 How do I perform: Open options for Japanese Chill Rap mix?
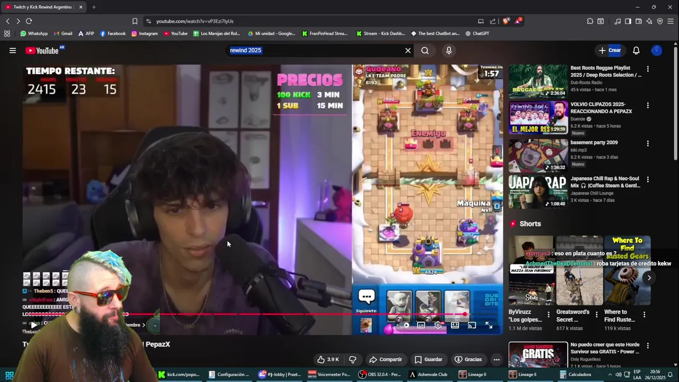click(x=648, y=180)
